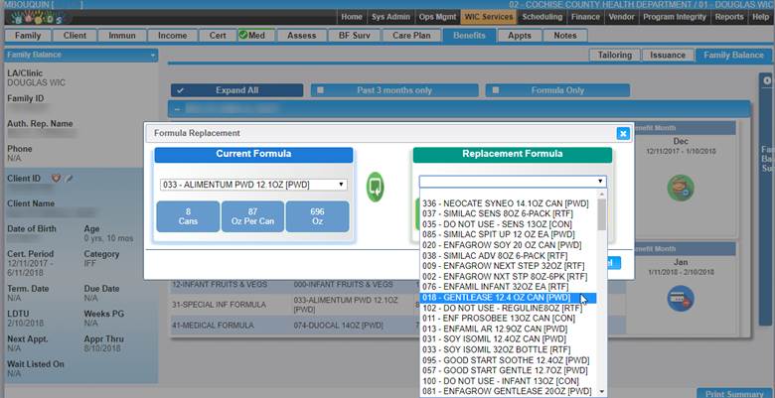Select 085 - SIMILAC SPIT UP 12 OZ
This screenshot has height=398, width=775.
(508, 234)
